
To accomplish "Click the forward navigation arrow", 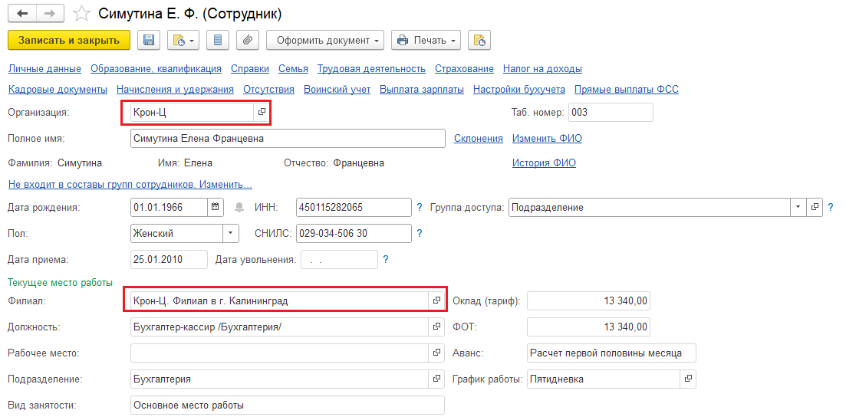I will click(49, 14).
